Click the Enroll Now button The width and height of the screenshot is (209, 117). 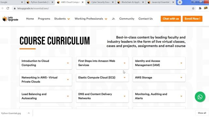coord(192,19)
